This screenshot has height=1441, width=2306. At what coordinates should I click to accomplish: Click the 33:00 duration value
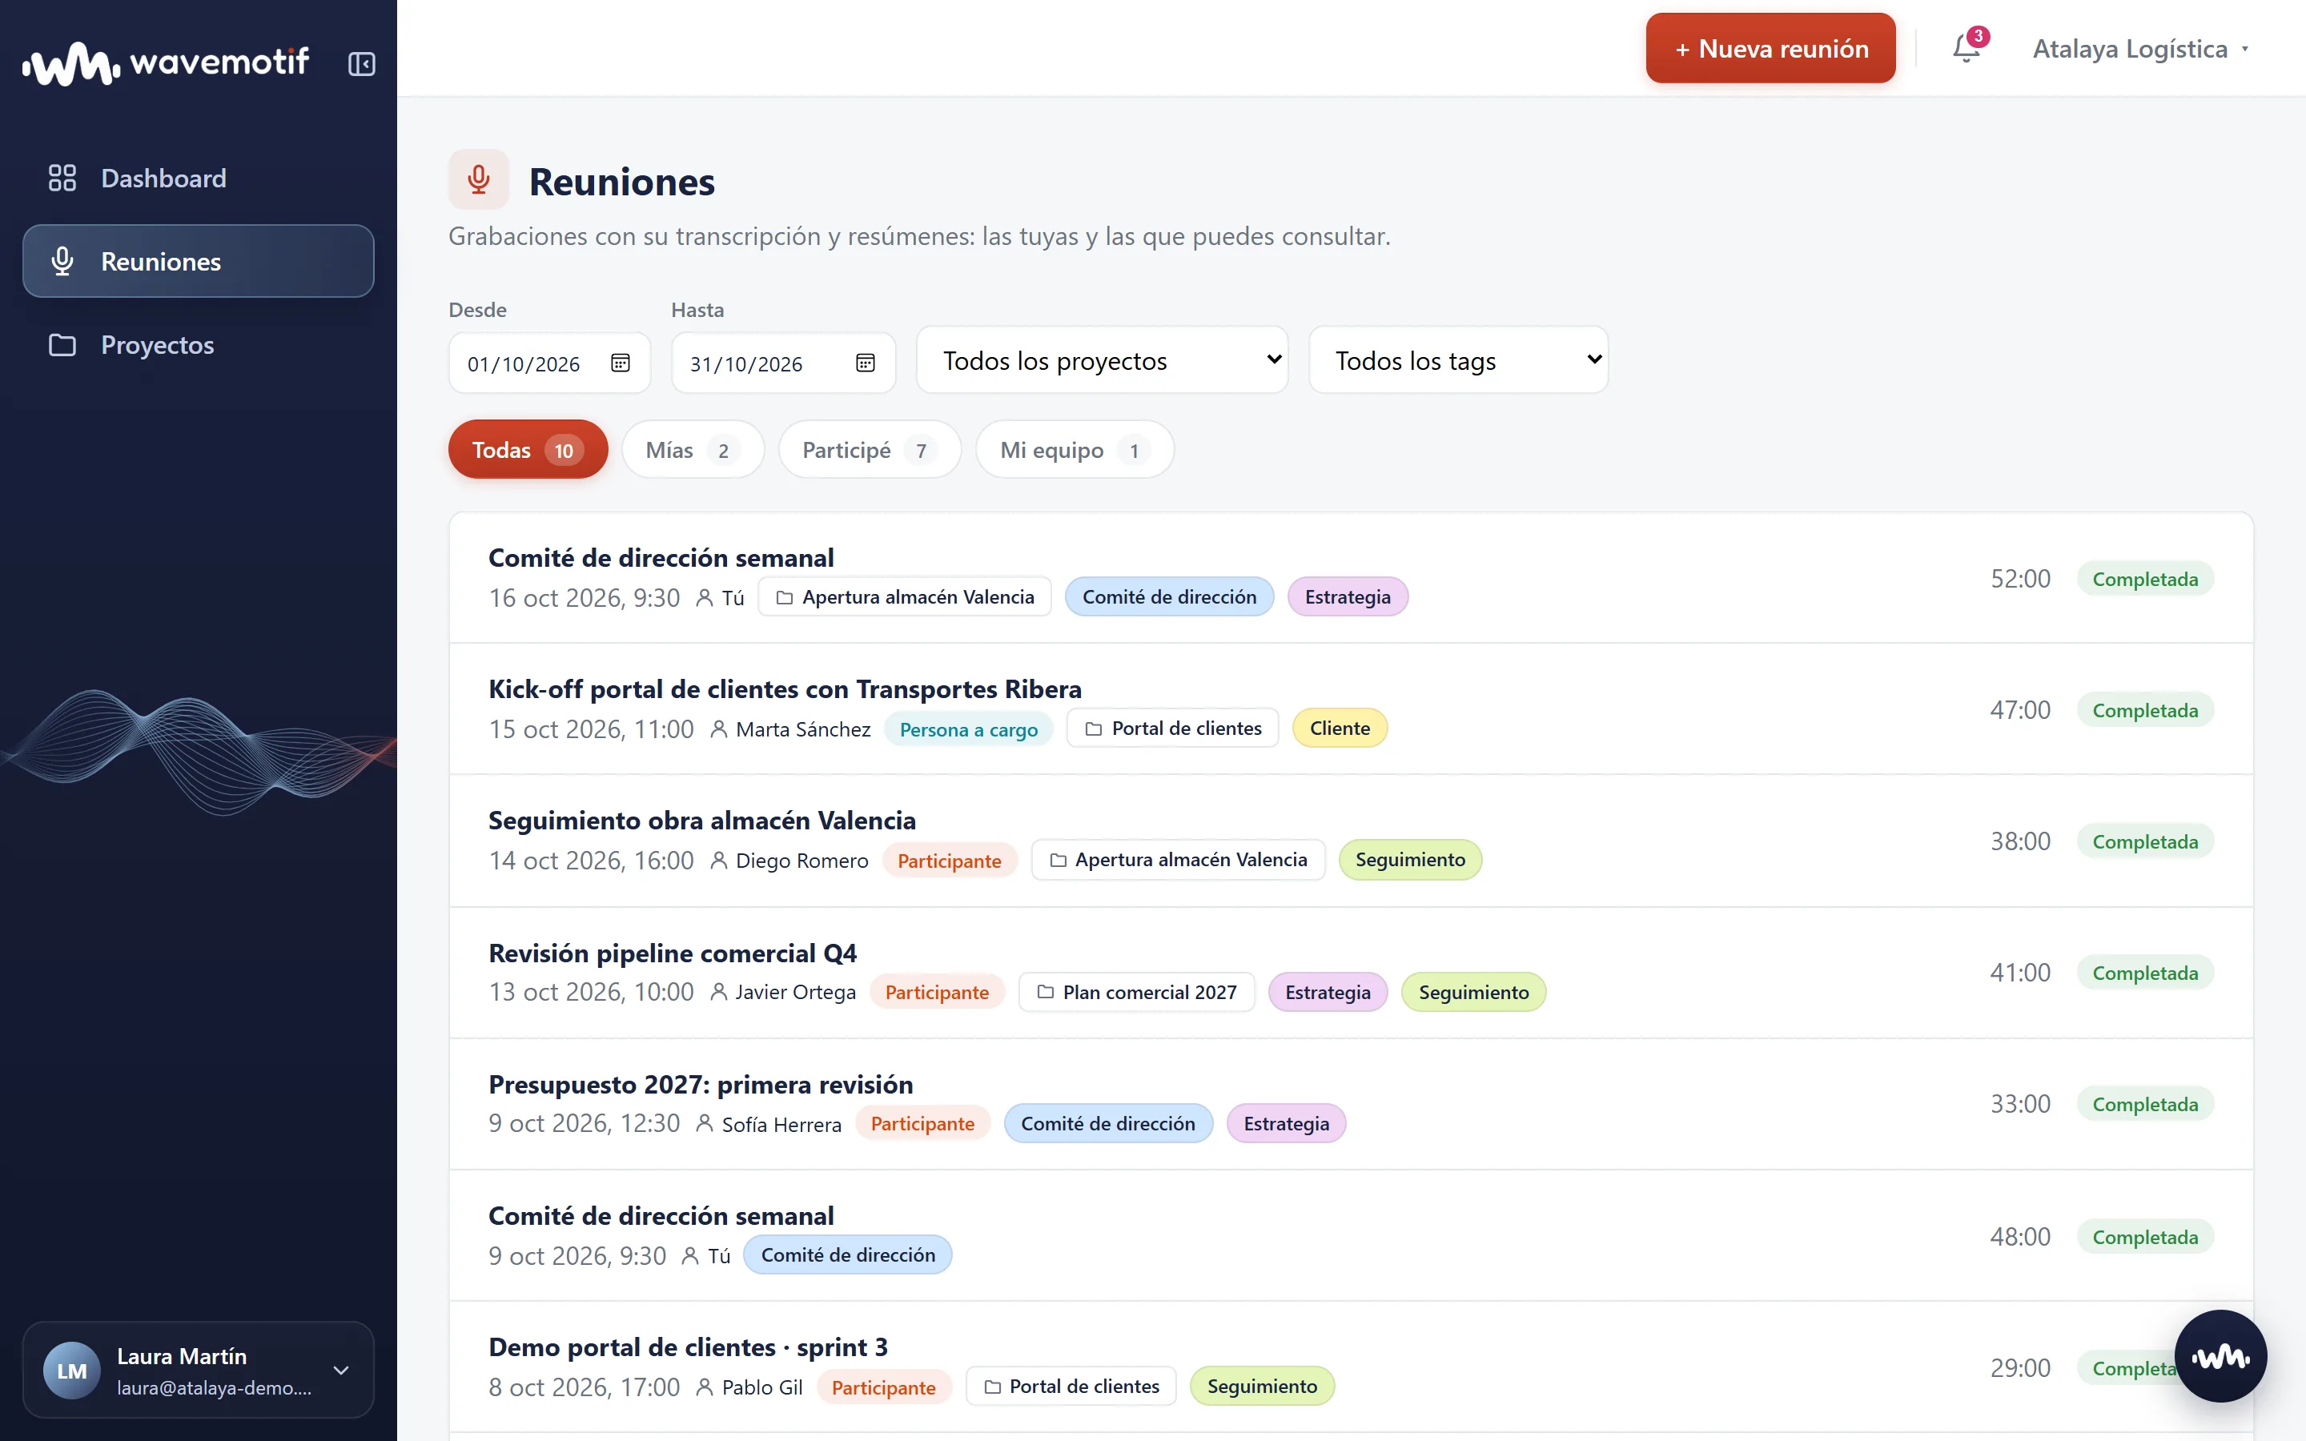click(x=2020, y=1105)
